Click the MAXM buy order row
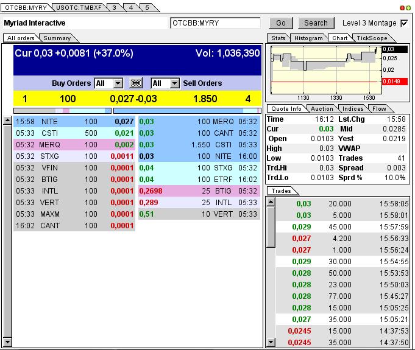 [x=74, y=214]
